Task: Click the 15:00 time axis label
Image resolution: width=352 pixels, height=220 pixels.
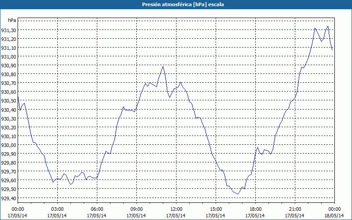Action: 216,209
